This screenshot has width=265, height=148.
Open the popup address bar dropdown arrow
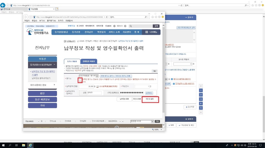pyautogui.click(x=104, y=17)
